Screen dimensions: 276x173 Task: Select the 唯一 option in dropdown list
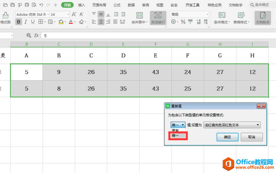tap(178, 135)
